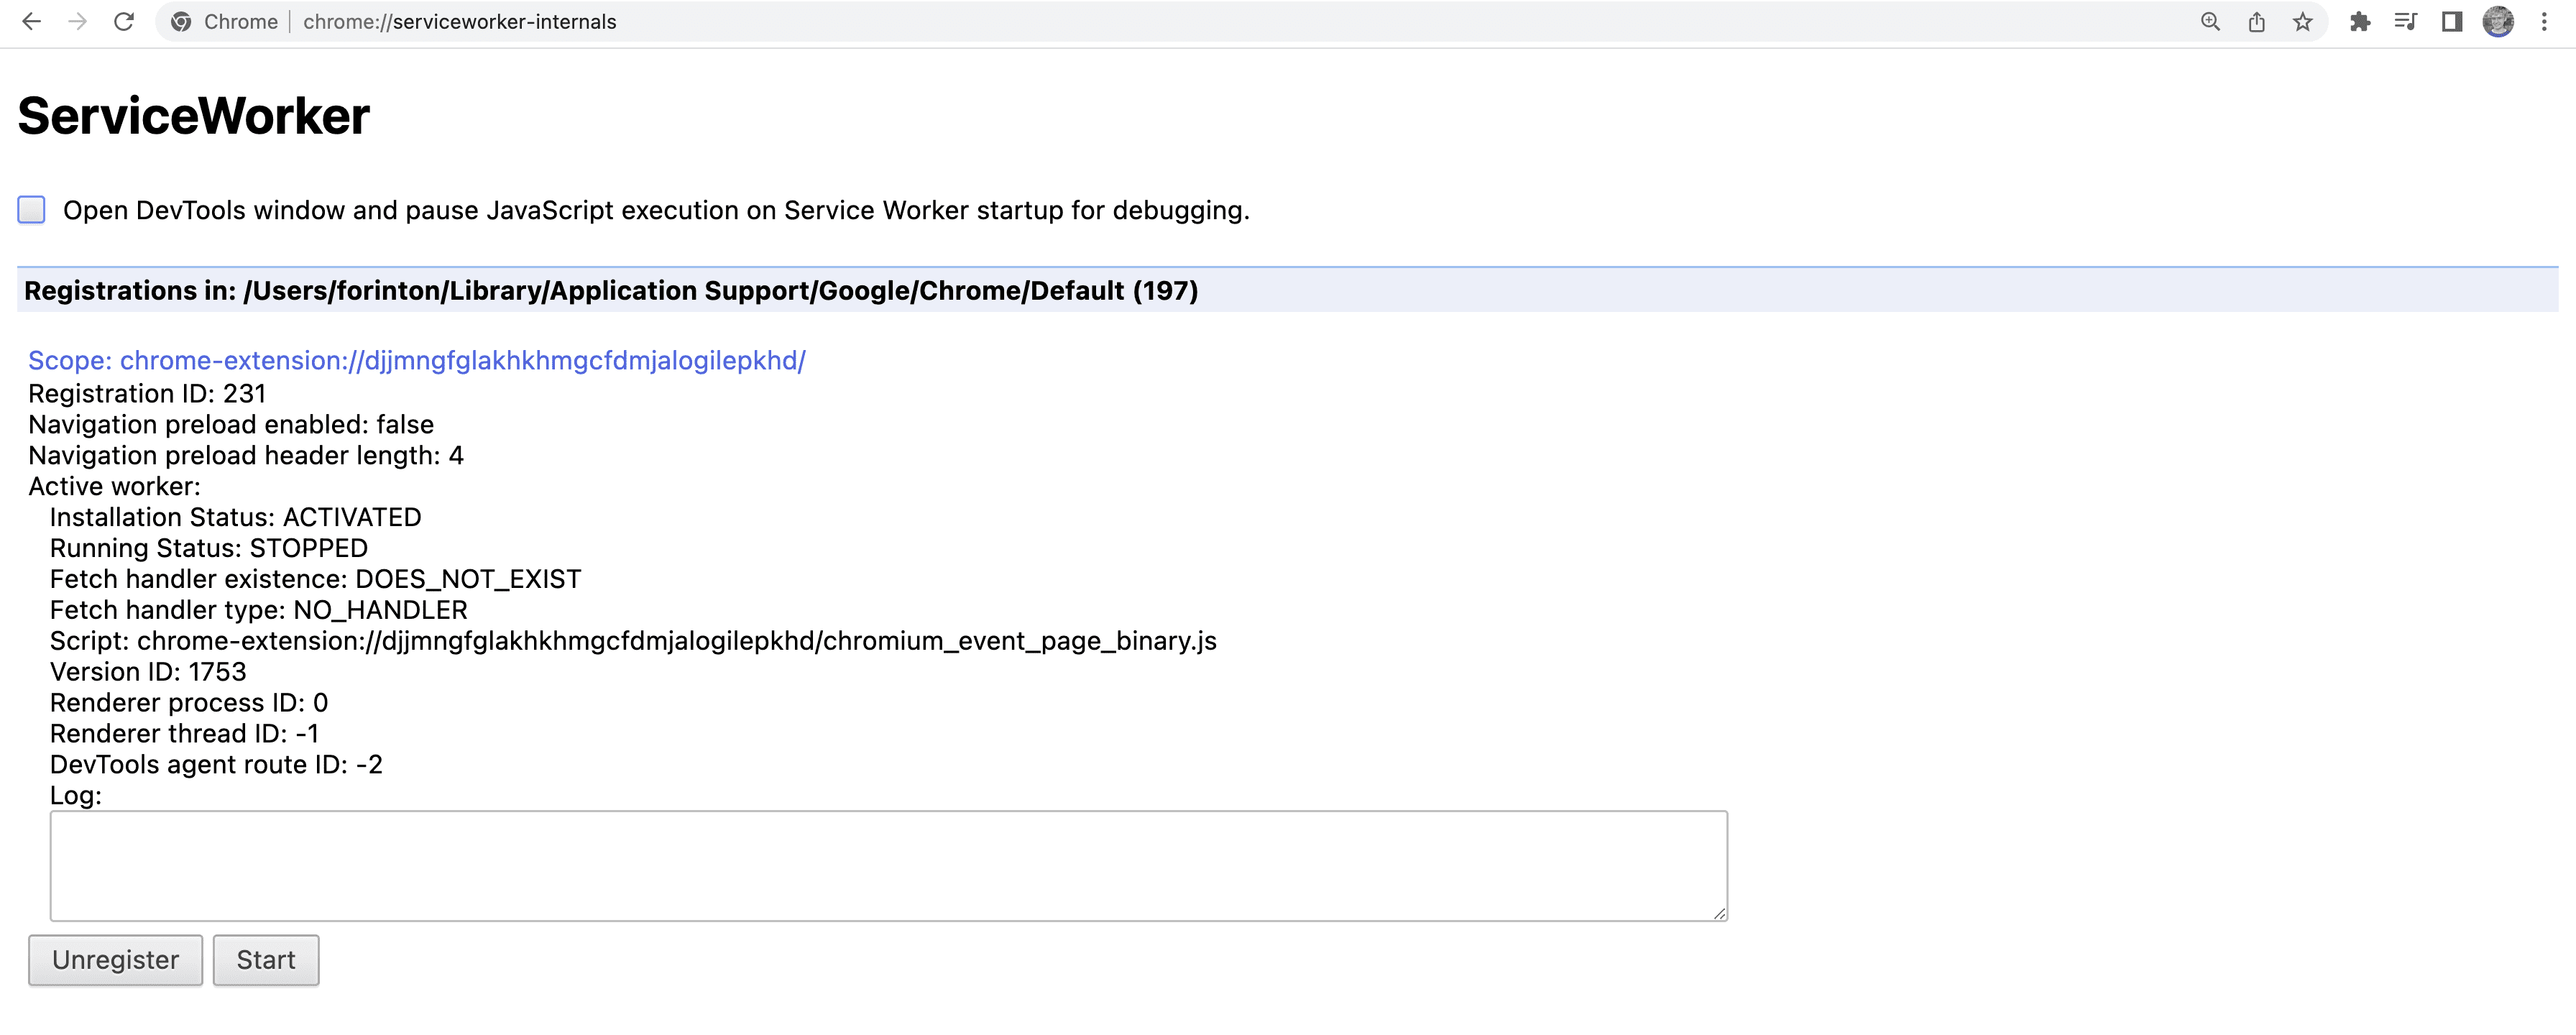Viewport: 2576px width, 1035px height.
Task: Click the Chrome tab strip list icon
Action: [2405, 22]
